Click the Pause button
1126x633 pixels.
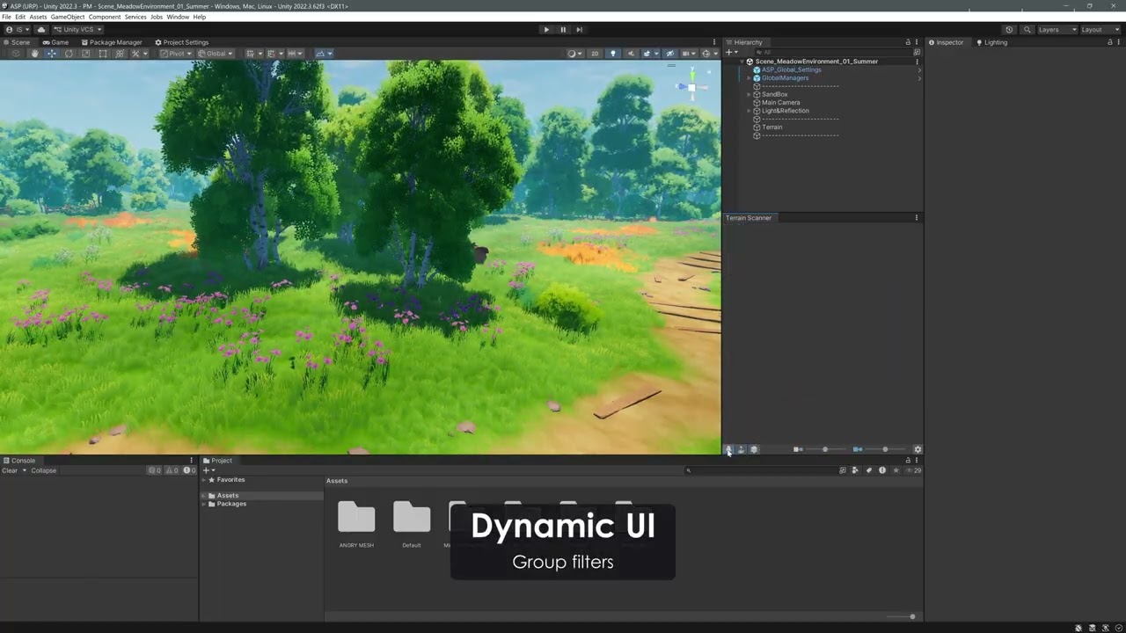pyautogui.click(x=563, y=29)
